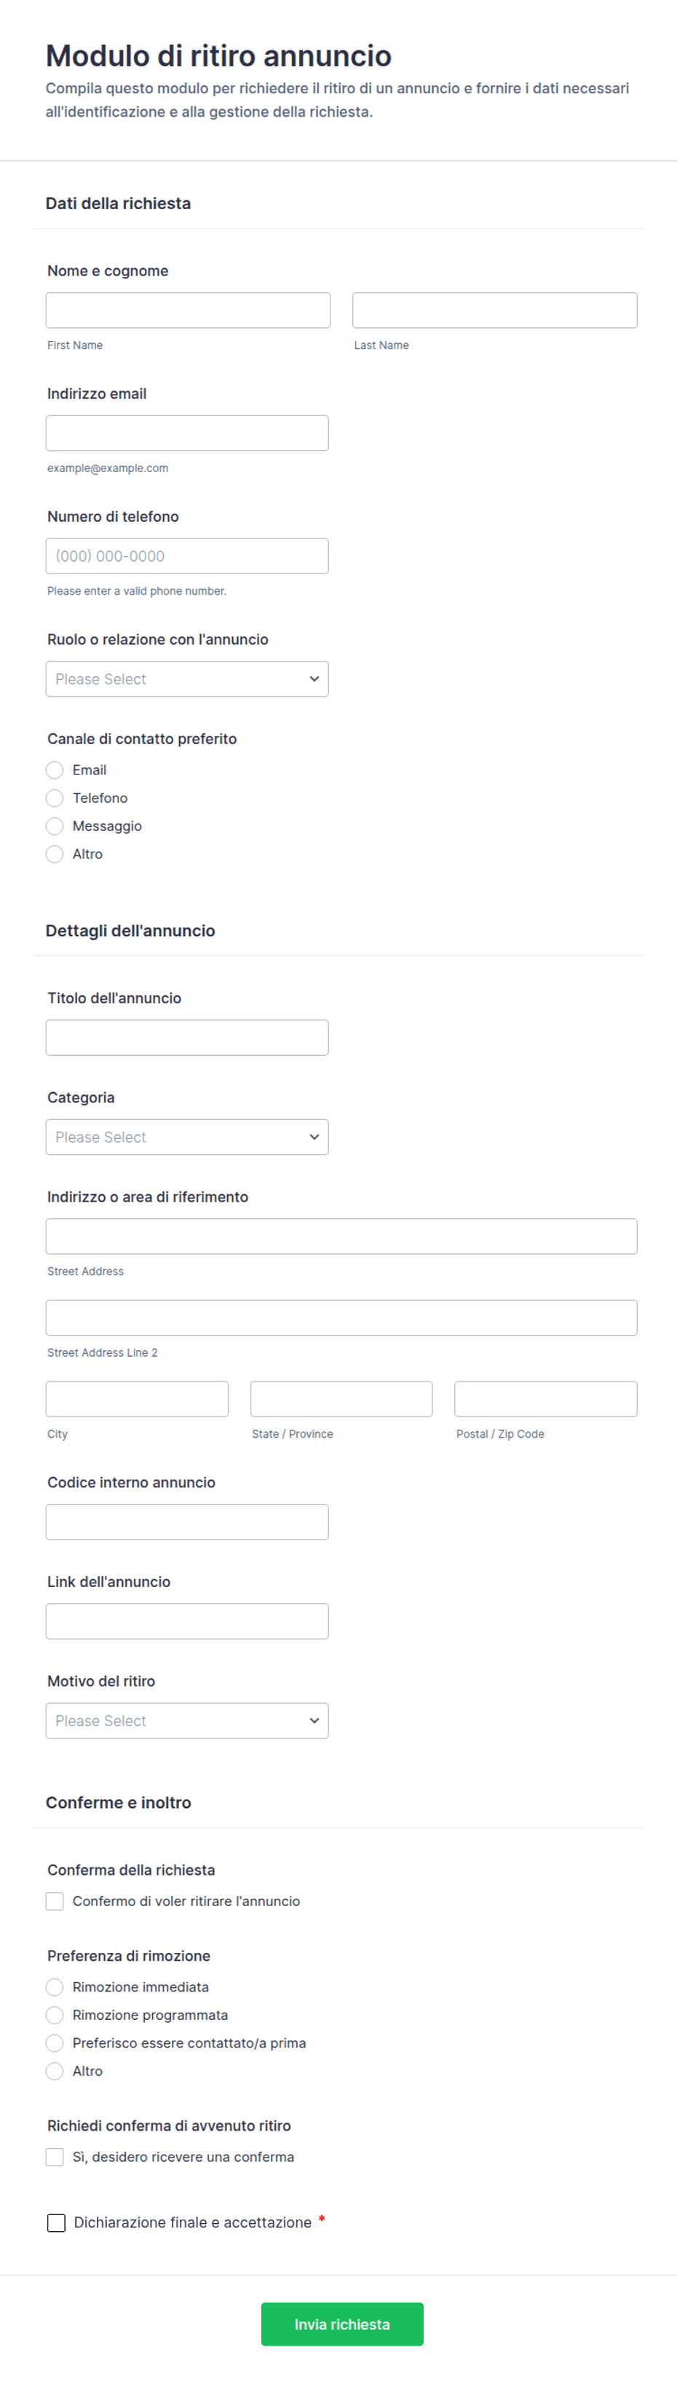Click the Invia richiesta button

click(341, 2324)
